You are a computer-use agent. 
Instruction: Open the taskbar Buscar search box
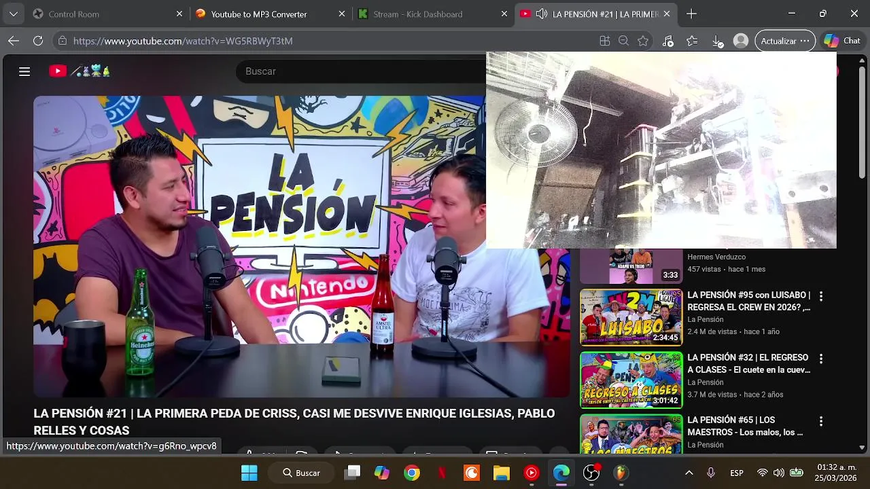click(x=301, y=473)
